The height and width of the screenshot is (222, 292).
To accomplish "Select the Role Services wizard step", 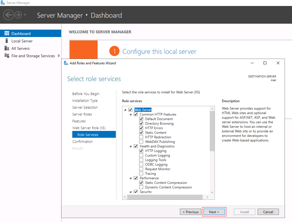I will [94, 134].
